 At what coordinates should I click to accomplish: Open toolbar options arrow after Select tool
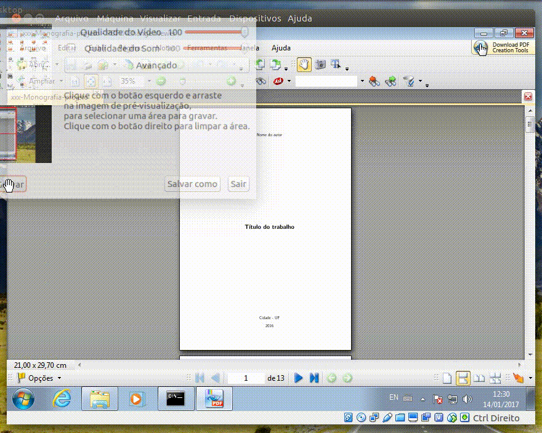347,69
